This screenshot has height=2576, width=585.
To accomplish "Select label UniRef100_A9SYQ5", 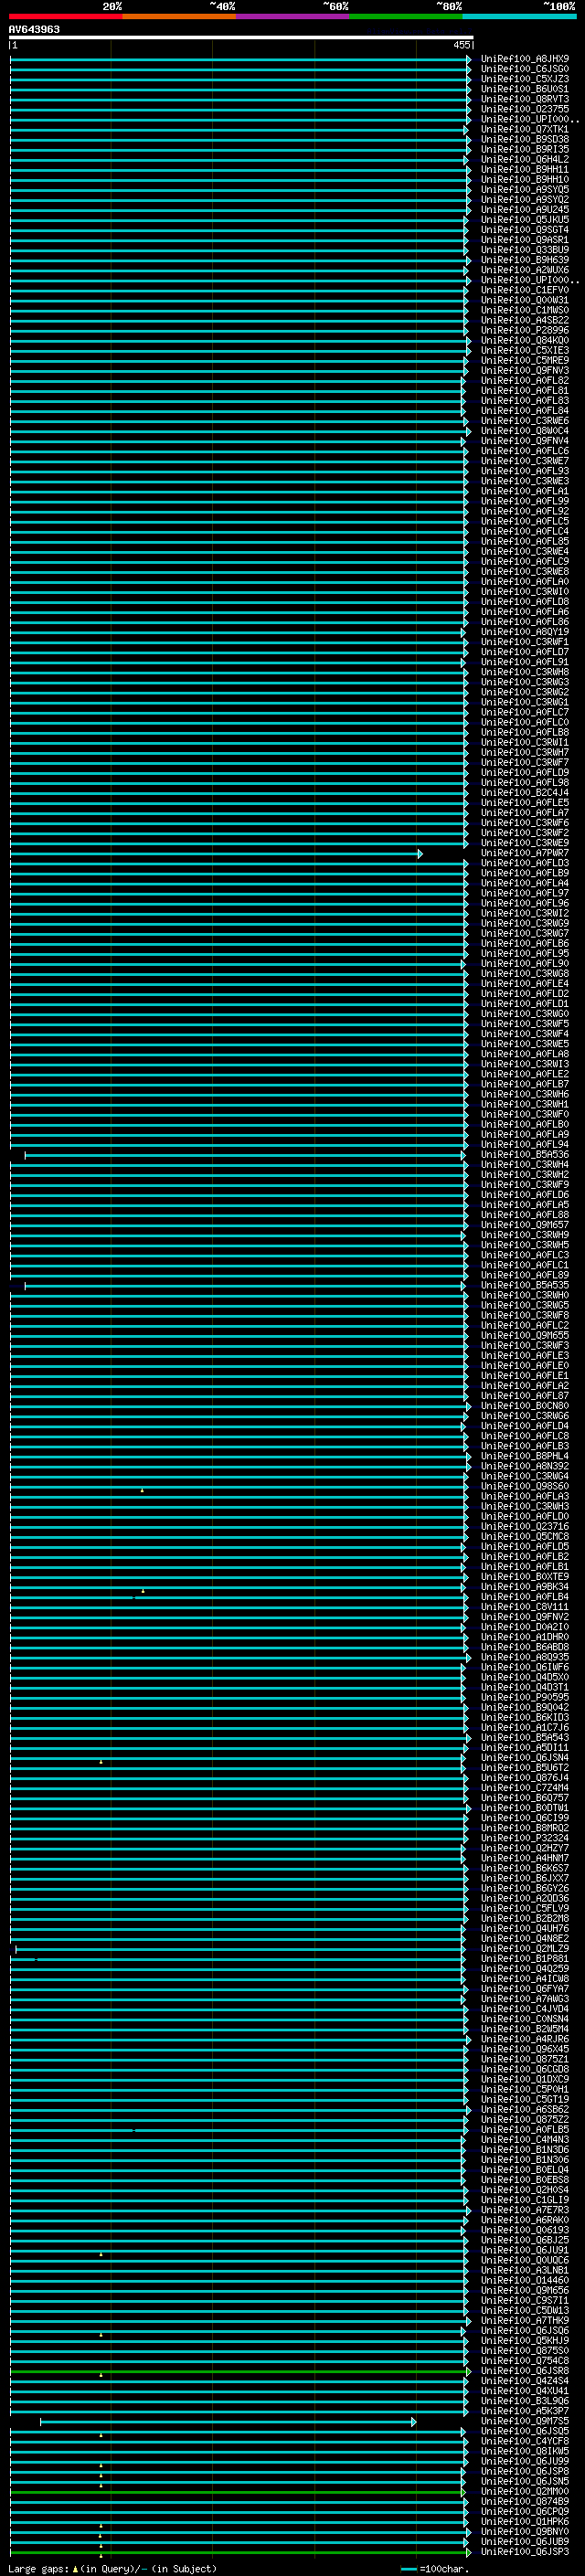I will 525,189.
